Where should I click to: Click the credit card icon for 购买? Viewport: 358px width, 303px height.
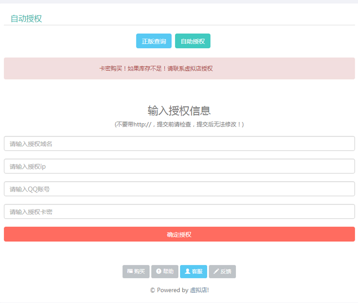tap(130, 271)
